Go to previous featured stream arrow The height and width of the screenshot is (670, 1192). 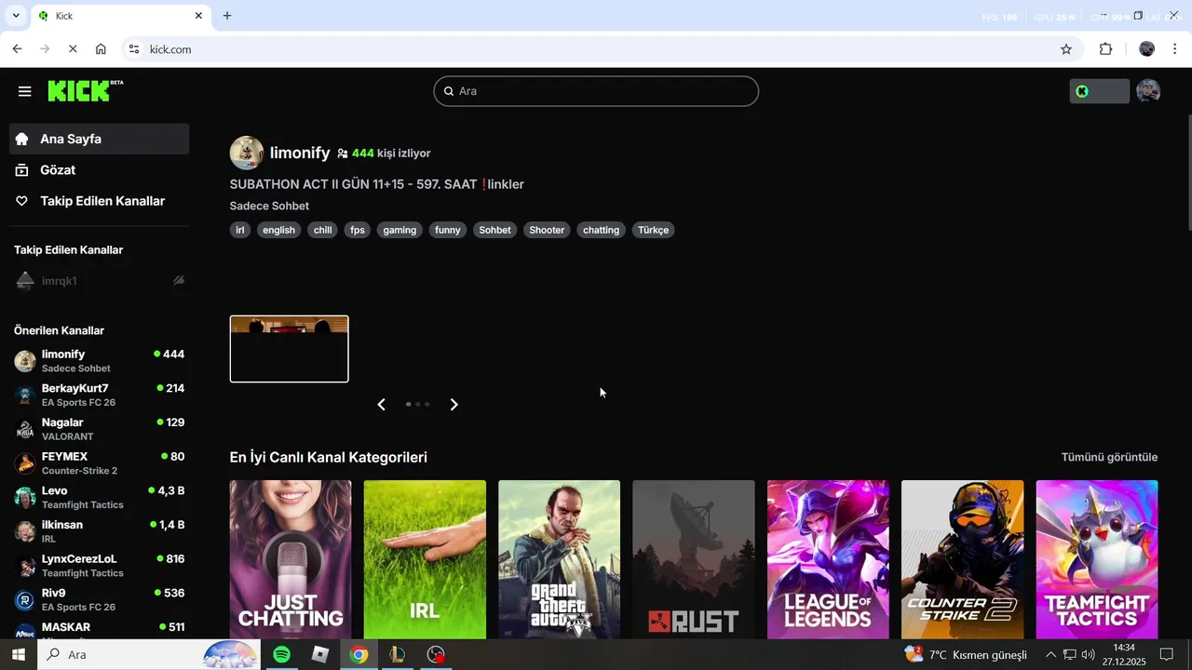click(381, 404)
